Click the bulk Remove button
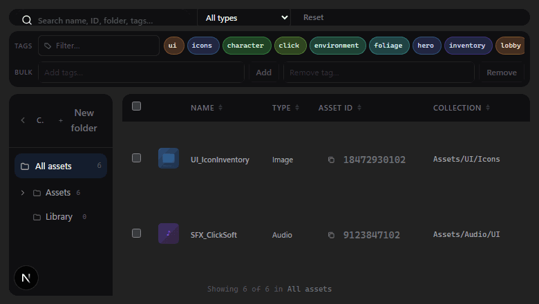 (502, 73)
